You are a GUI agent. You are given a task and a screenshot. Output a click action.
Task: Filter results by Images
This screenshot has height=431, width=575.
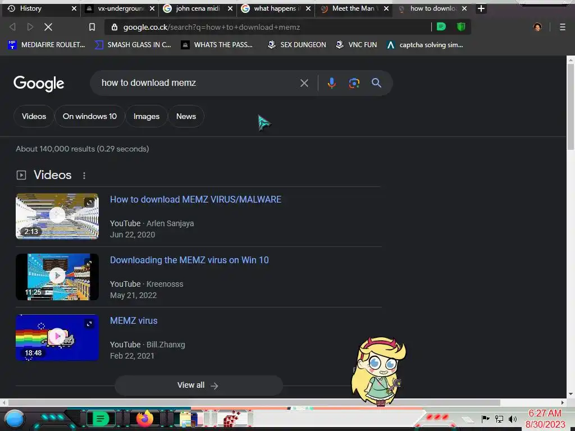(x=147, y=116)
